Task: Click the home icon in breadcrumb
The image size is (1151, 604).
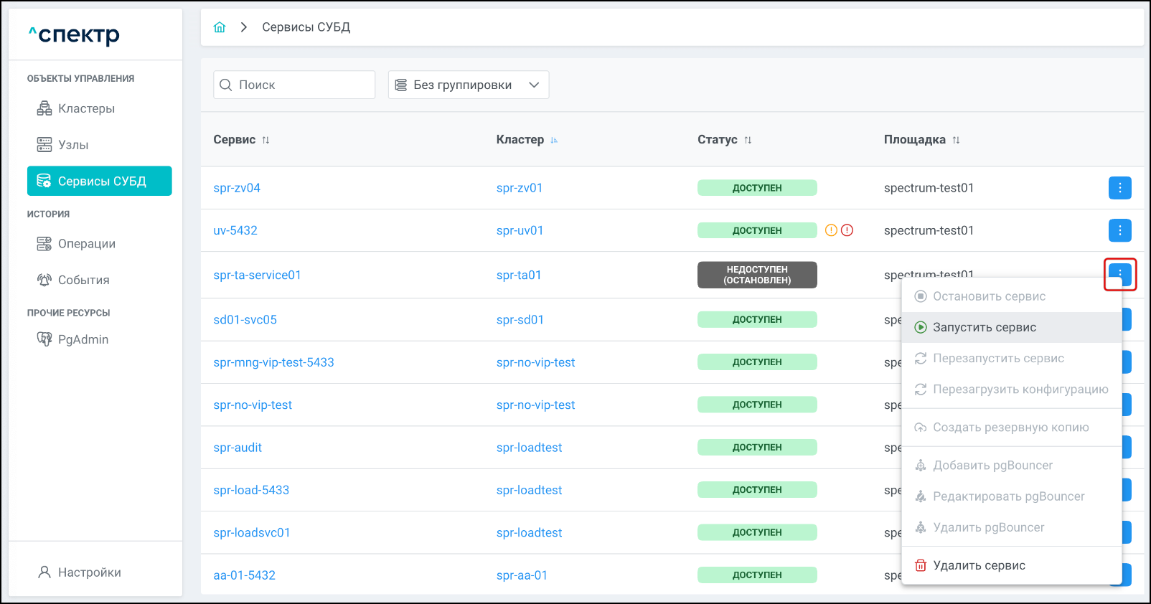Action: click(x=220, y=27)
